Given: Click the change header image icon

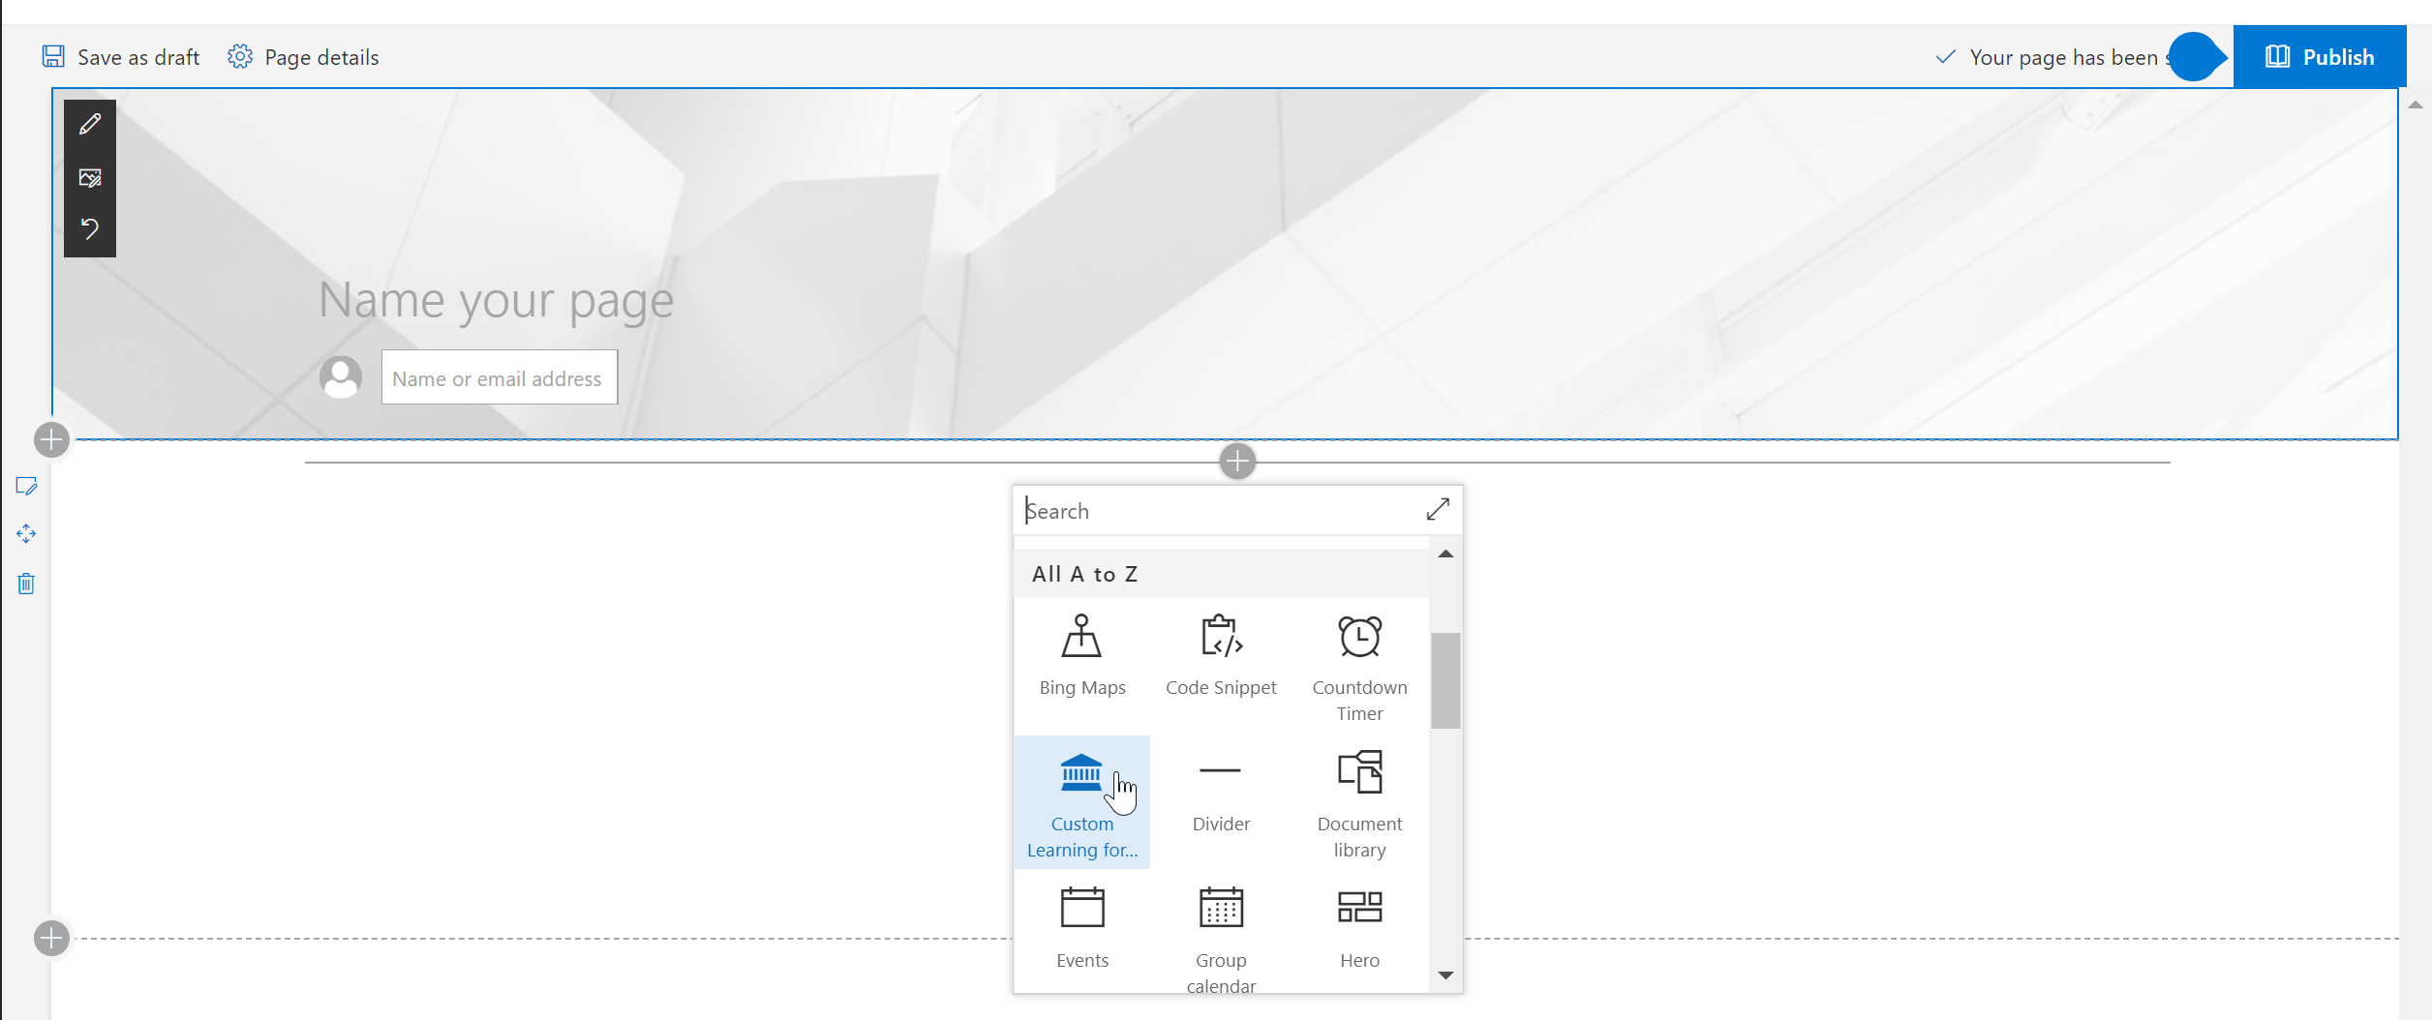Looking at the screenshot, I should (89, 176).
